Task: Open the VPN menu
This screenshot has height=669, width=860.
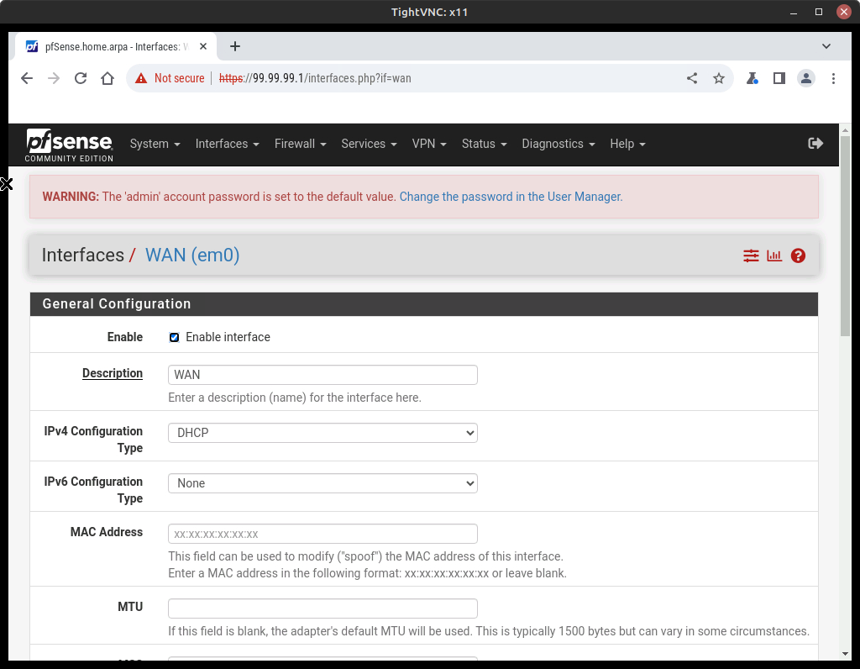Action: (429, 144)
